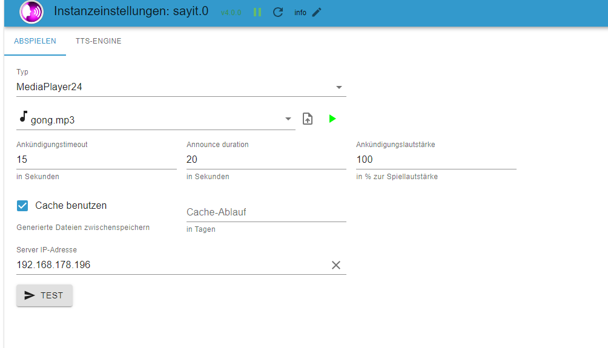Edit the Ankündigungstimeout field
Image resolution: width=608 pixels, height=348 pixels.
coord(96,160)
